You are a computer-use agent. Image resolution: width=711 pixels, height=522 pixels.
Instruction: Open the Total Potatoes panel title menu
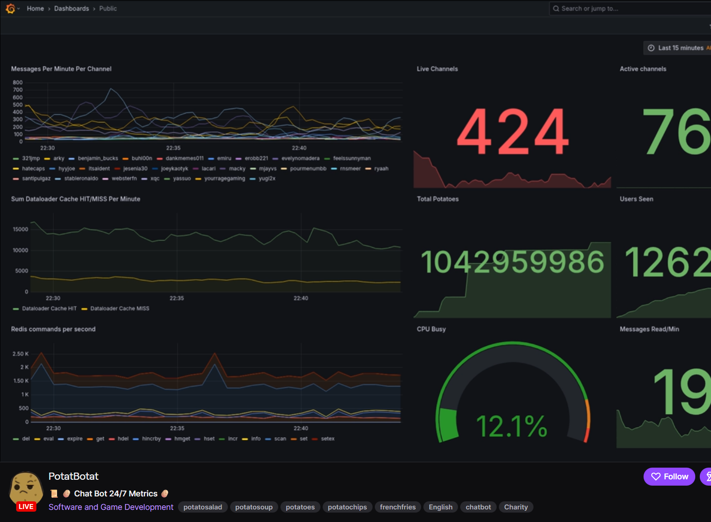(438, 199)
